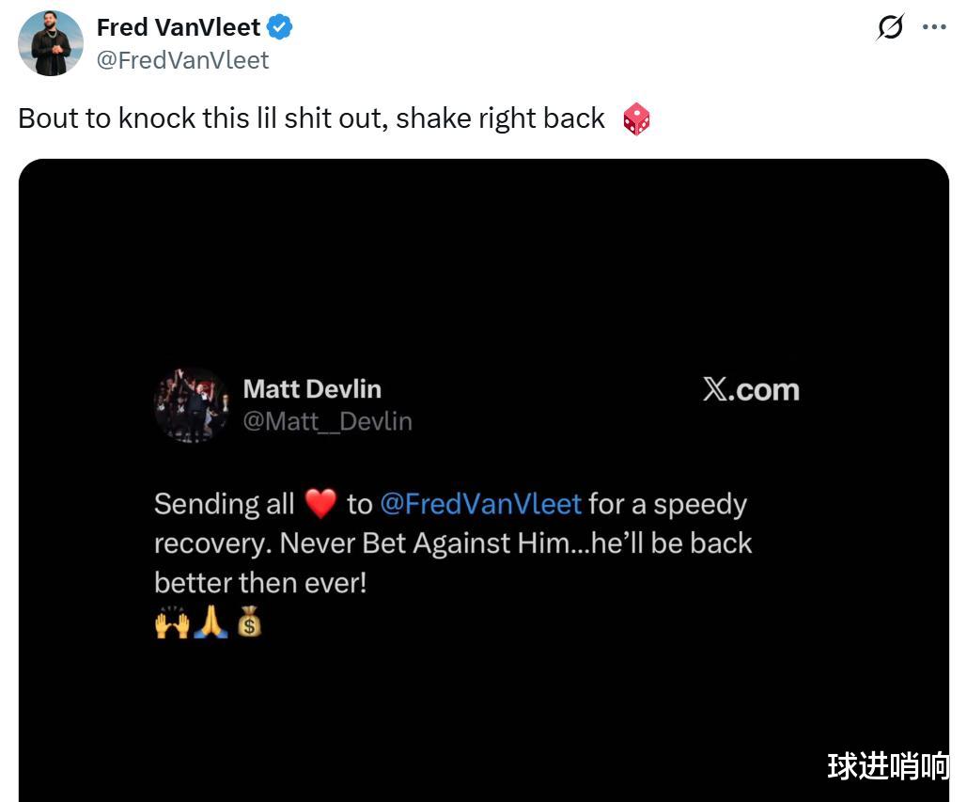Click the Grok slashed-circle icon

coord(891,27)
